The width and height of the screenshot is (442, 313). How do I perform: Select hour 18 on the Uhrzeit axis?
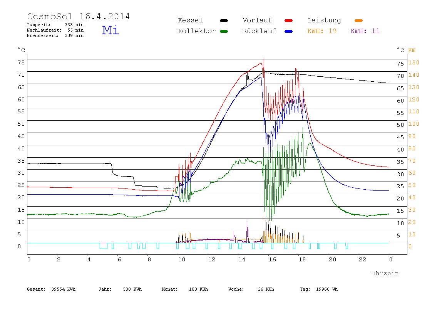[x=302, y=259]
